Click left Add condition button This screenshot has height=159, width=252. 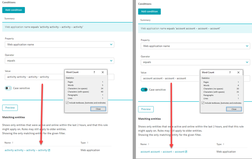click(14, 10)
